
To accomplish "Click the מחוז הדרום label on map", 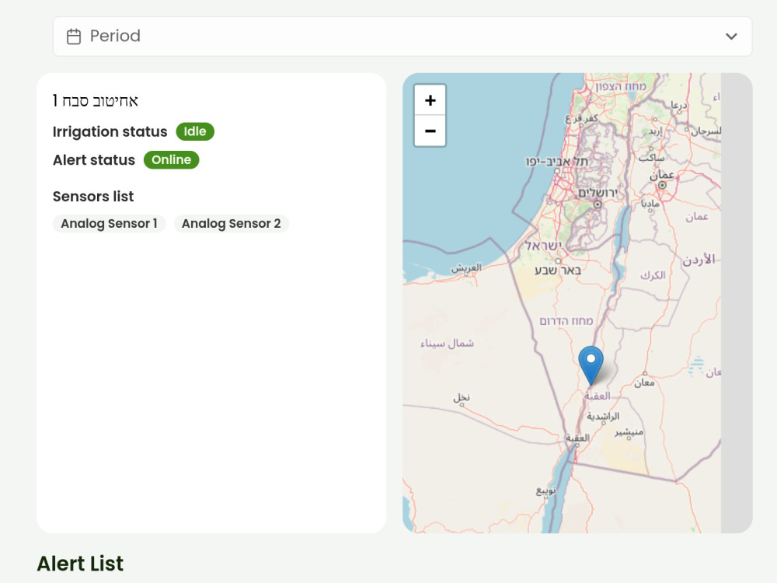I will [566, 321].
